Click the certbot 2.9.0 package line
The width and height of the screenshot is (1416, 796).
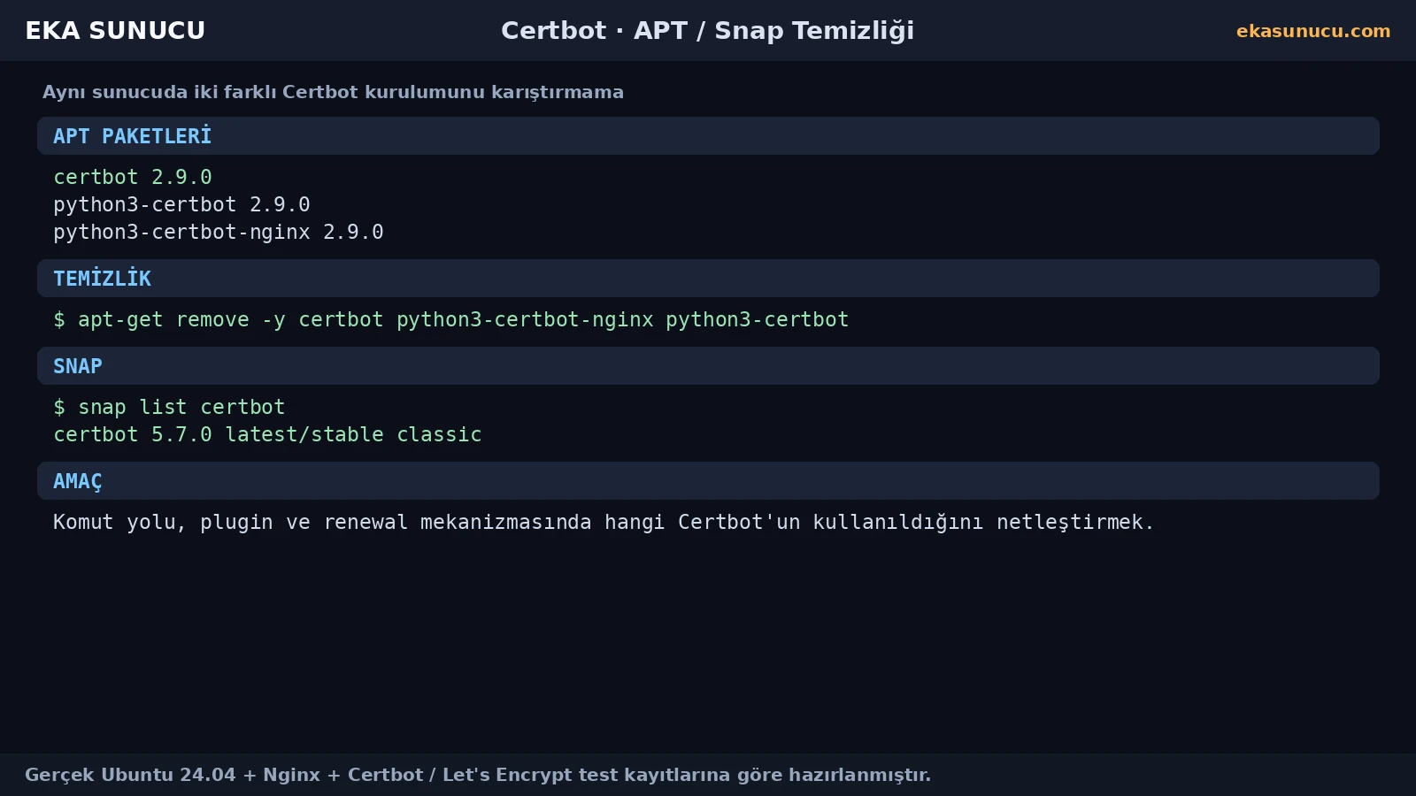133,177
